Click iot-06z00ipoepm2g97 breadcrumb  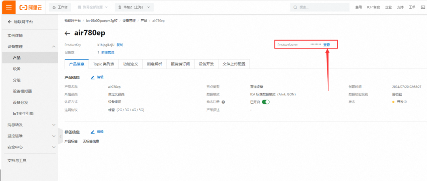click(102, 21)
